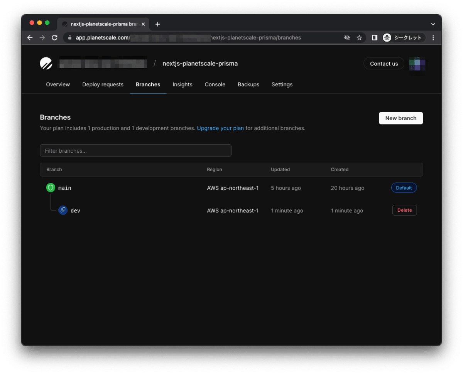This screenshot has height=374, width=463.
Task: Open the main branch row
Action: tap(231, 188)
